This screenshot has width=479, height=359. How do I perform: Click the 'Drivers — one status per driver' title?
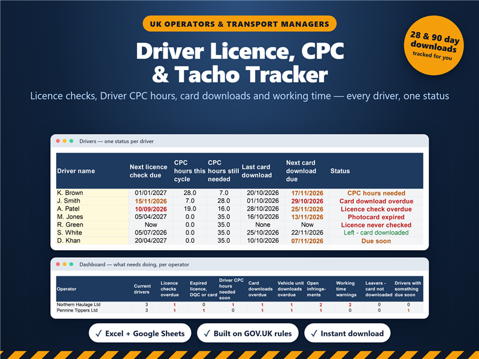click(116, 141)
